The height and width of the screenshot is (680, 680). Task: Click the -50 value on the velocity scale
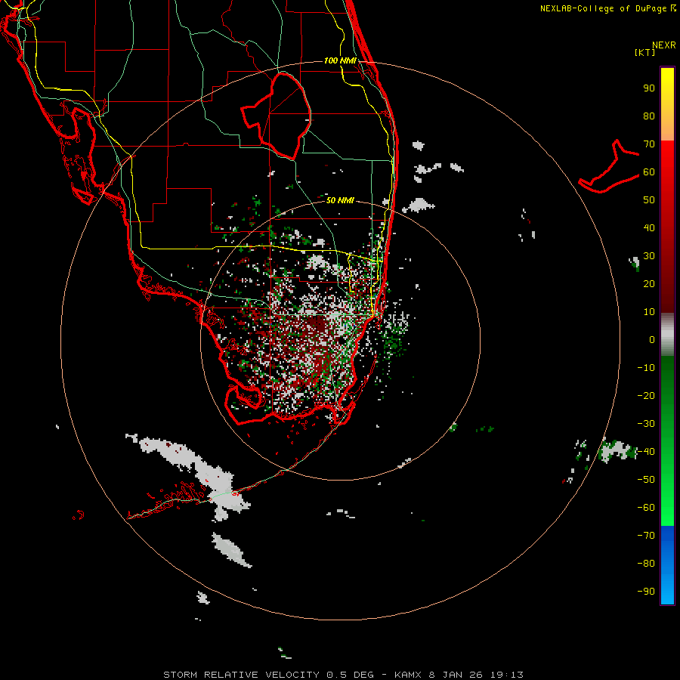tap(646, 480)
